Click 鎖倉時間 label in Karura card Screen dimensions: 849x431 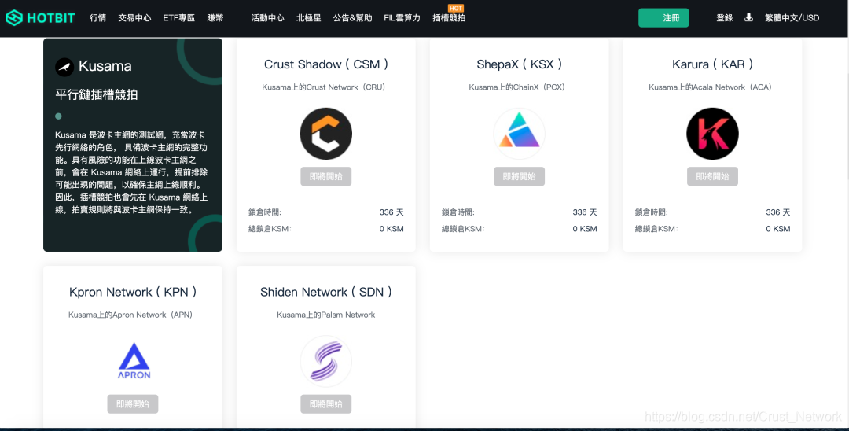pyautogui.click(x=652, y=212)
